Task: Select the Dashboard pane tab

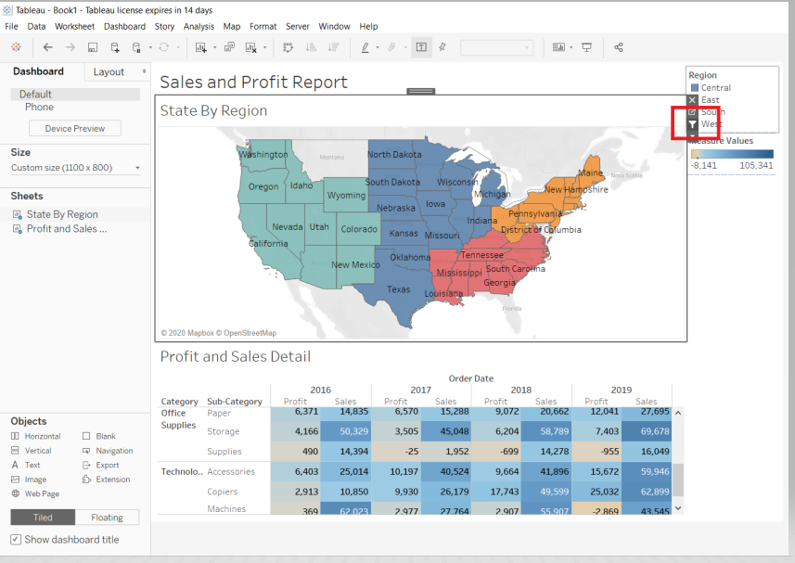Action: coord(39,71)
